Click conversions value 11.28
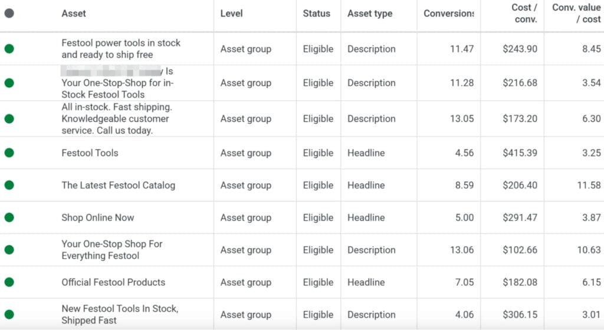This screenshot has height=330, width=604. tap(462, 82)
